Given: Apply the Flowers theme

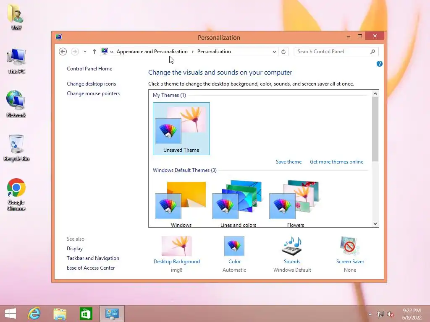Looking at the screenshot, I should pos(295,203).
